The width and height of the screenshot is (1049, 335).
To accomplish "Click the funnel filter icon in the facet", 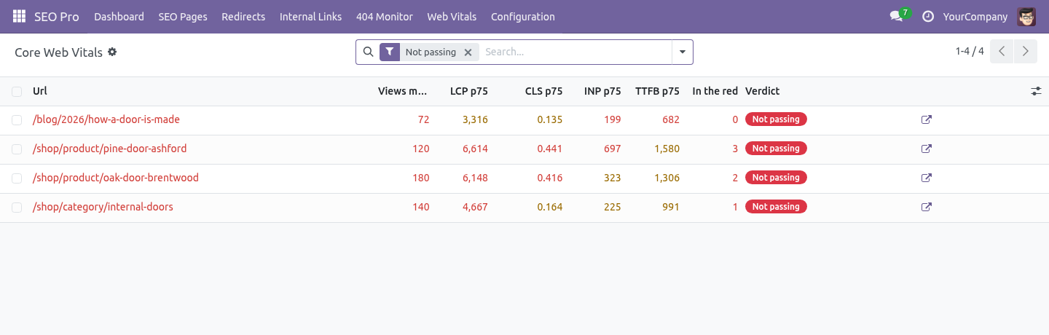I will point(390,52).
